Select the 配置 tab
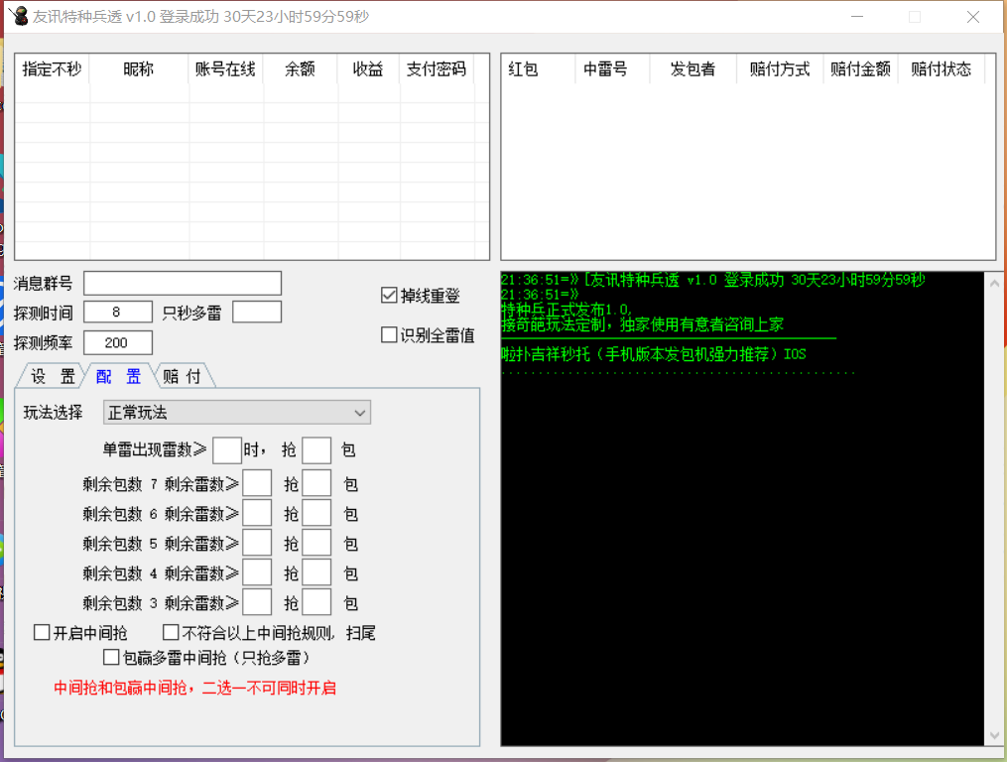The image size is (1007, 762). click(118, 376)
